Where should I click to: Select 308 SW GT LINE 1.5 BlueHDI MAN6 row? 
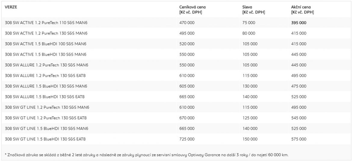click(176, 129)
